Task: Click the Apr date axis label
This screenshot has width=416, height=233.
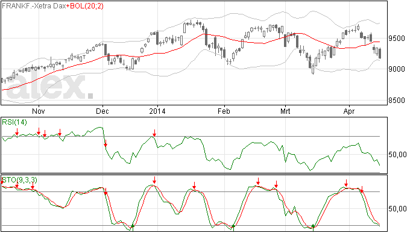Action: (349, 111)
